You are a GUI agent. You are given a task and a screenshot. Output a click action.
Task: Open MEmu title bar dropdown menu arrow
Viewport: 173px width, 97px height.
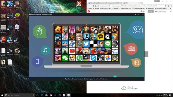[136, 14]
